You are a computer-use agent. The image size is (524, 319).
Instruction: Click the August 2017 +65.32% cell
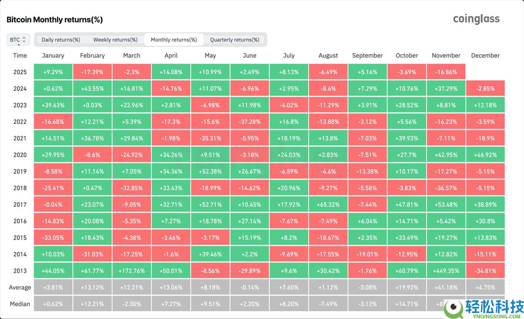(x=328, y=204)
